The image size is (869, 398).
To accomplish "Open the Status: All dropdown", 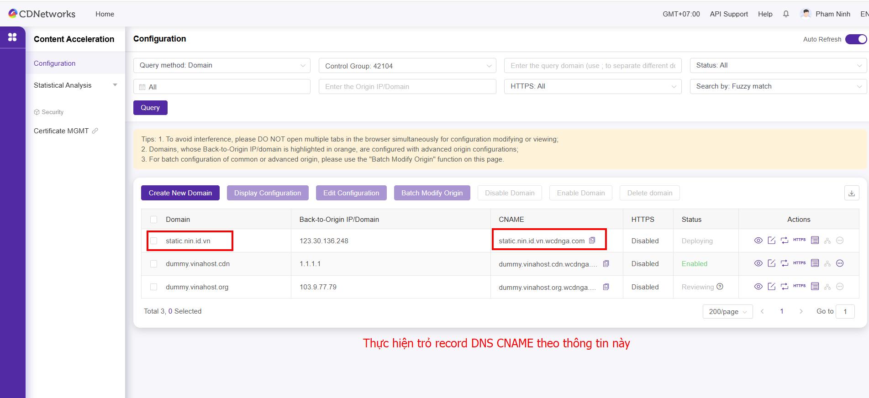I will (778, 65).
